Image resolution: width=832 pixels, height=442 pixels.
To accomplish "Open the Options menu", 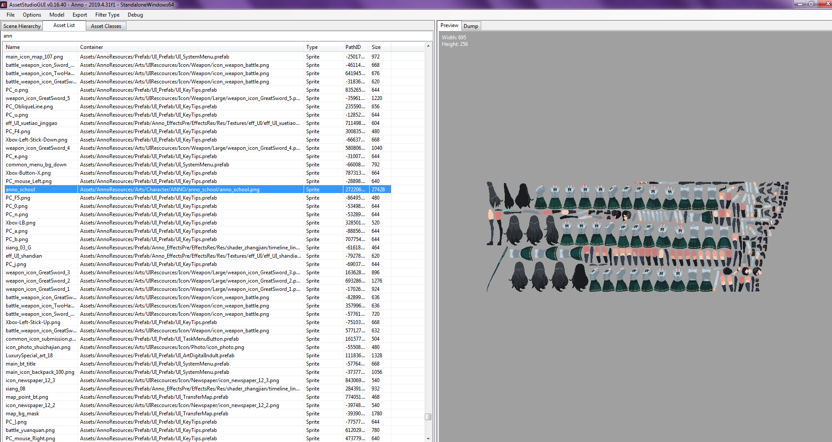I will (32, 15).
